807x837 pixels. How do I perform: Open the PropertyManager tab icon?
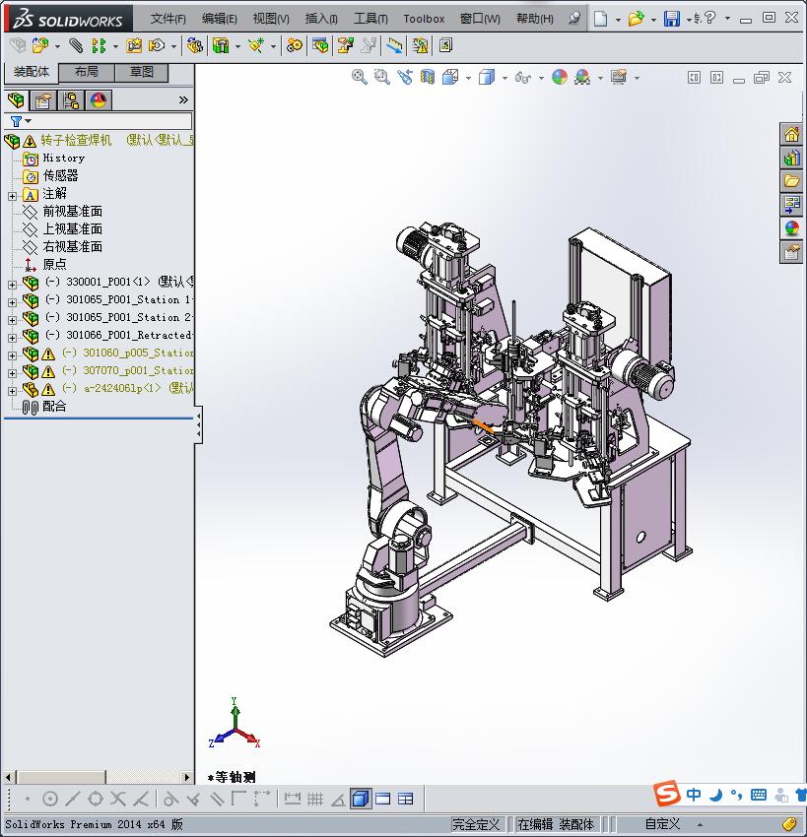43,100
